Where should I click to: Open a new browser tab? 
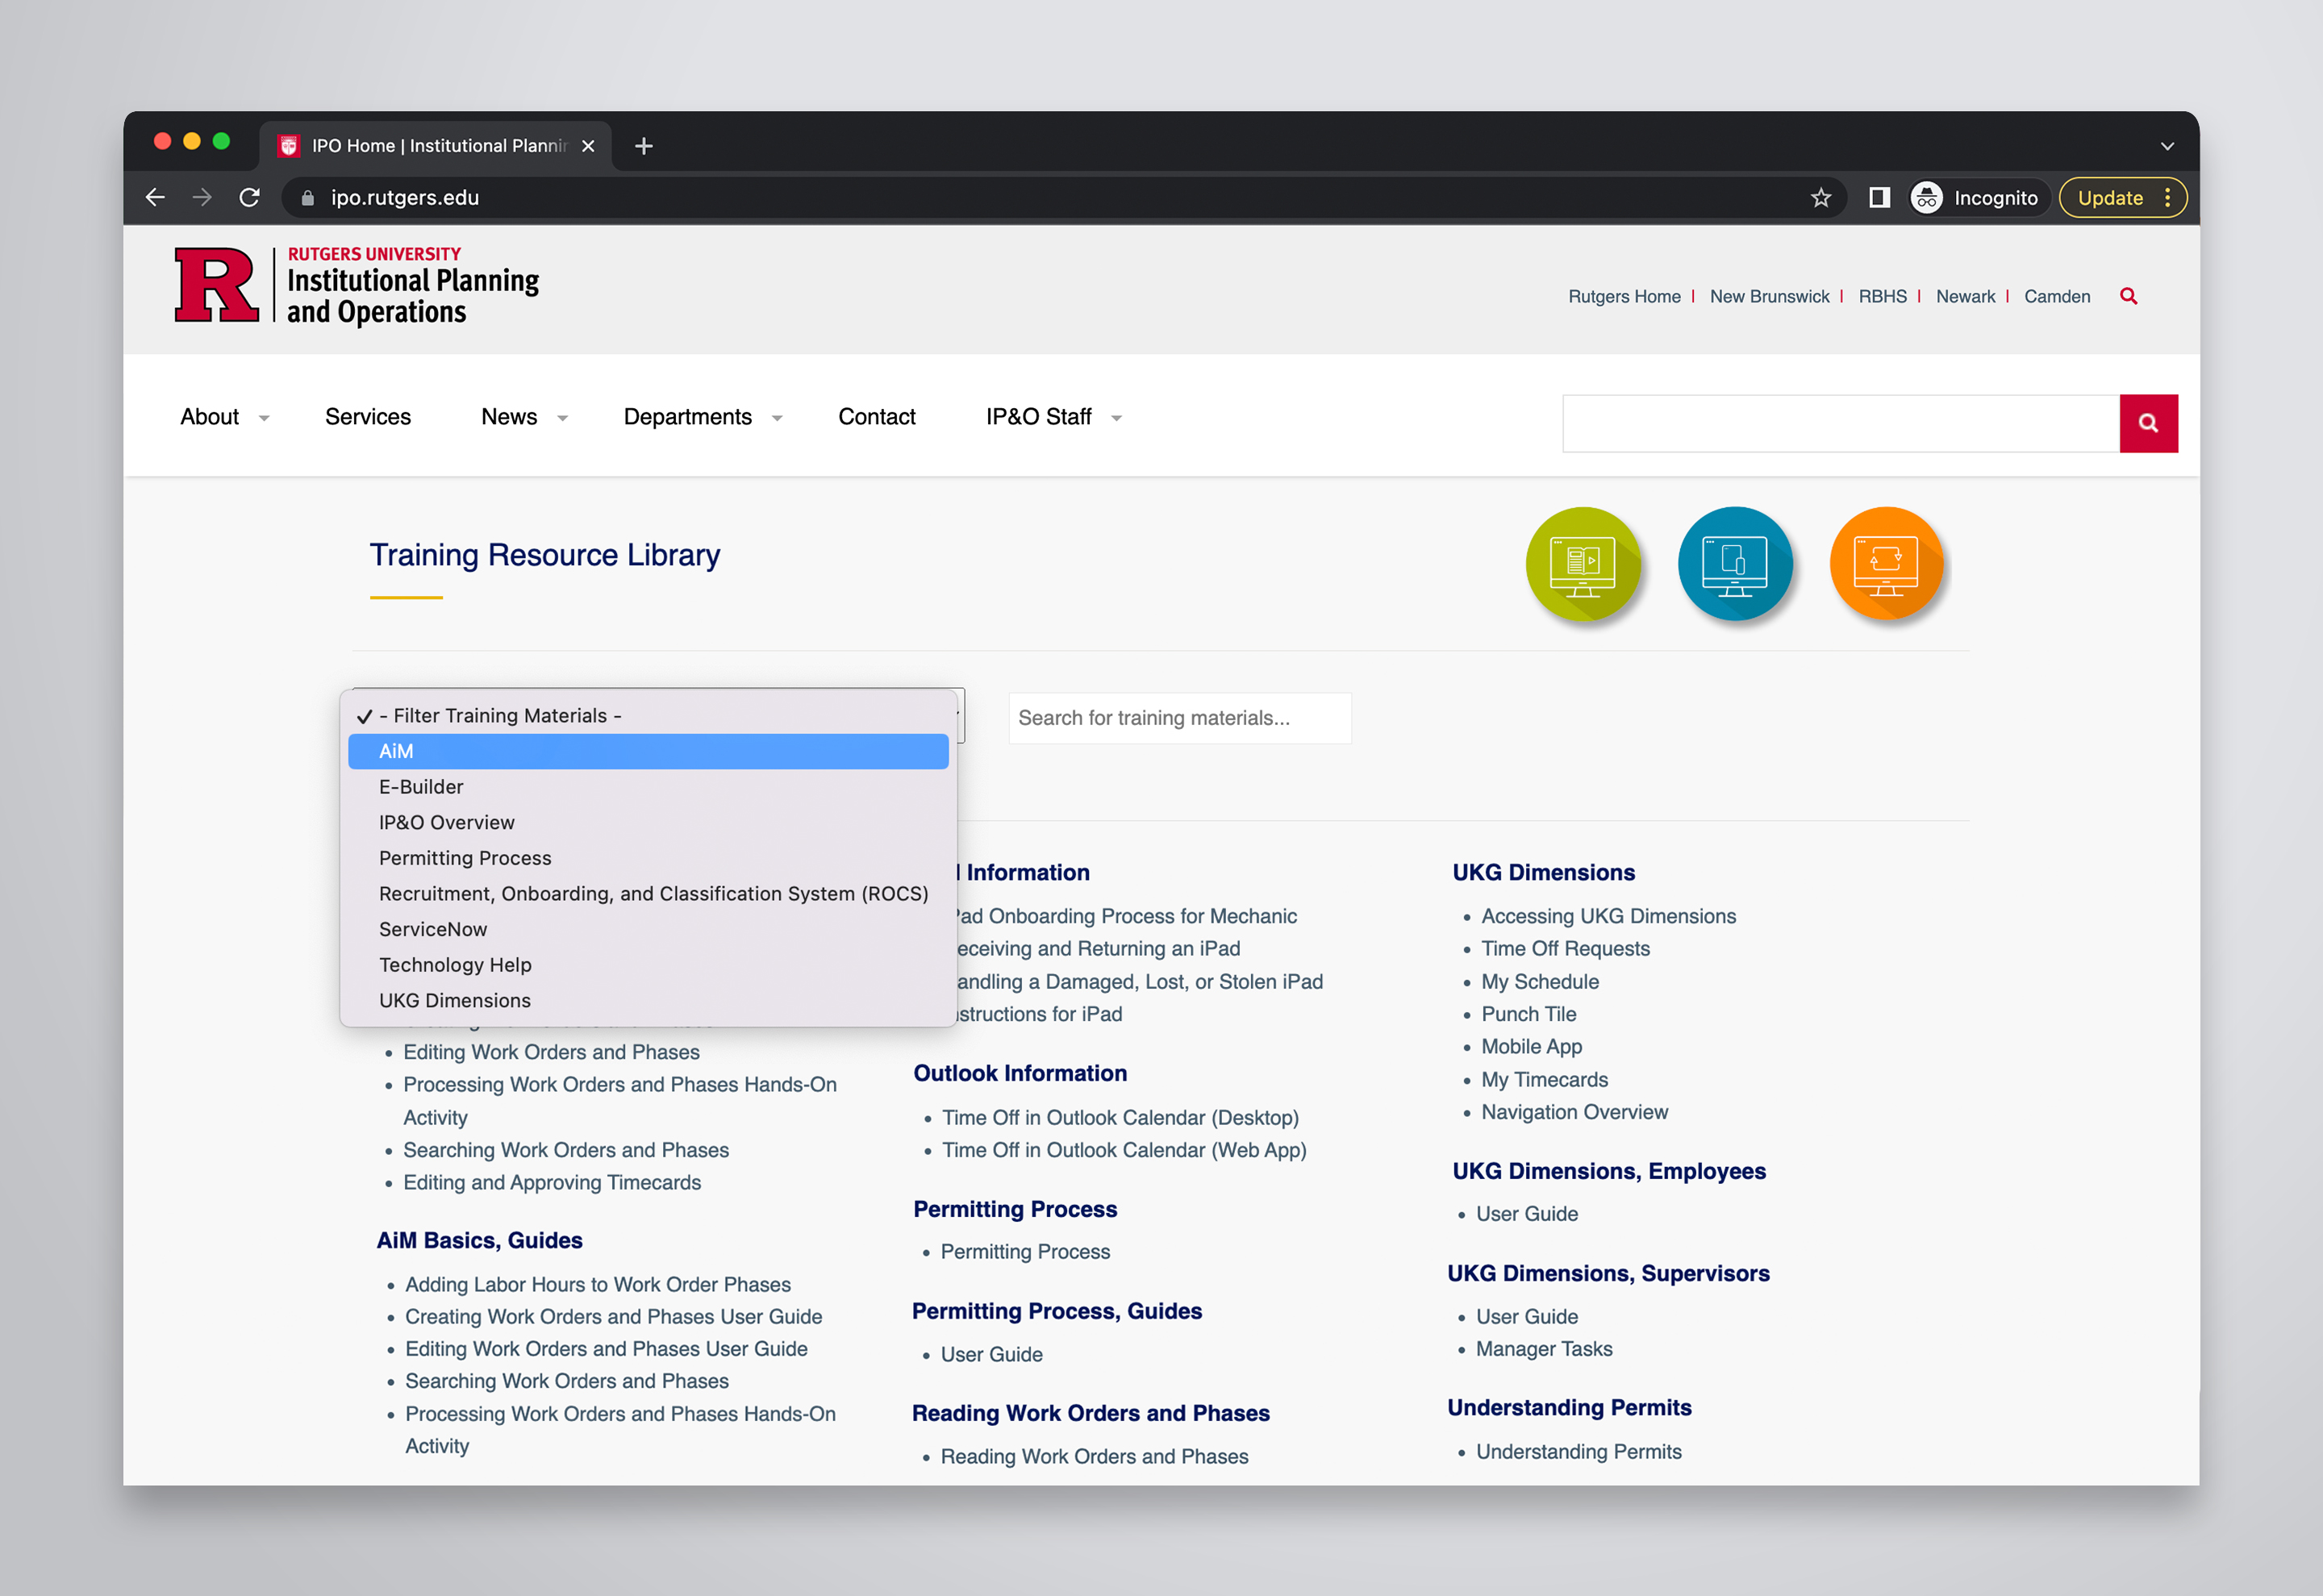pos(644,146)
